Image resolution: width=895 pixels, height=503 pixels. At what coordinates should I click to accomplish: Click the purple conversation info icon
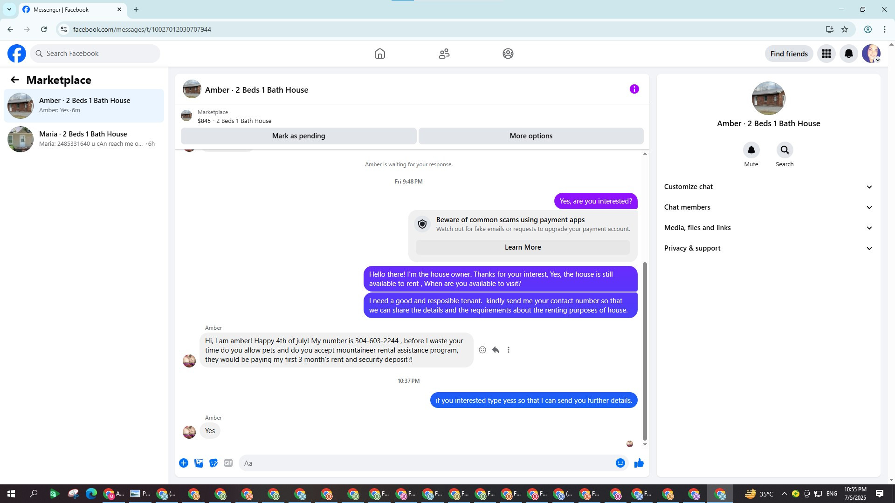point(634,89)
